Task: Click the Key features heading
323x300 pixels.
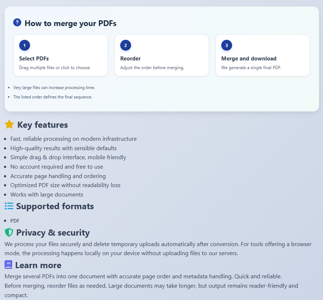Action: [x=43, y=124]
